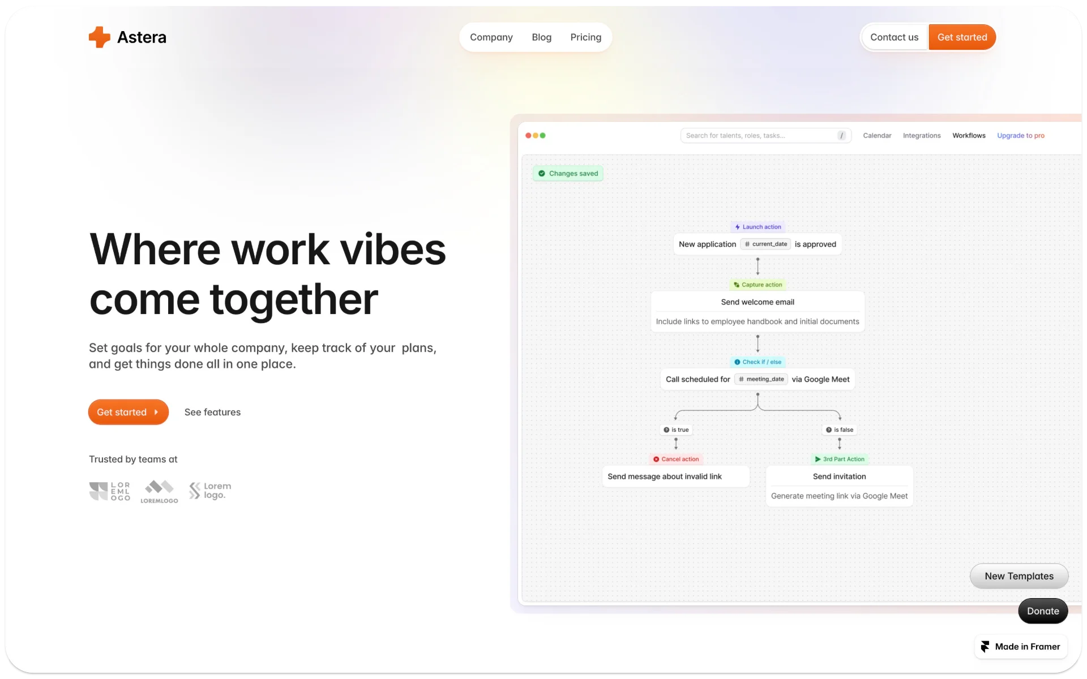Click the New Templates button
The width and height of the screenshot is (1087, 679).
(1018, 576)
